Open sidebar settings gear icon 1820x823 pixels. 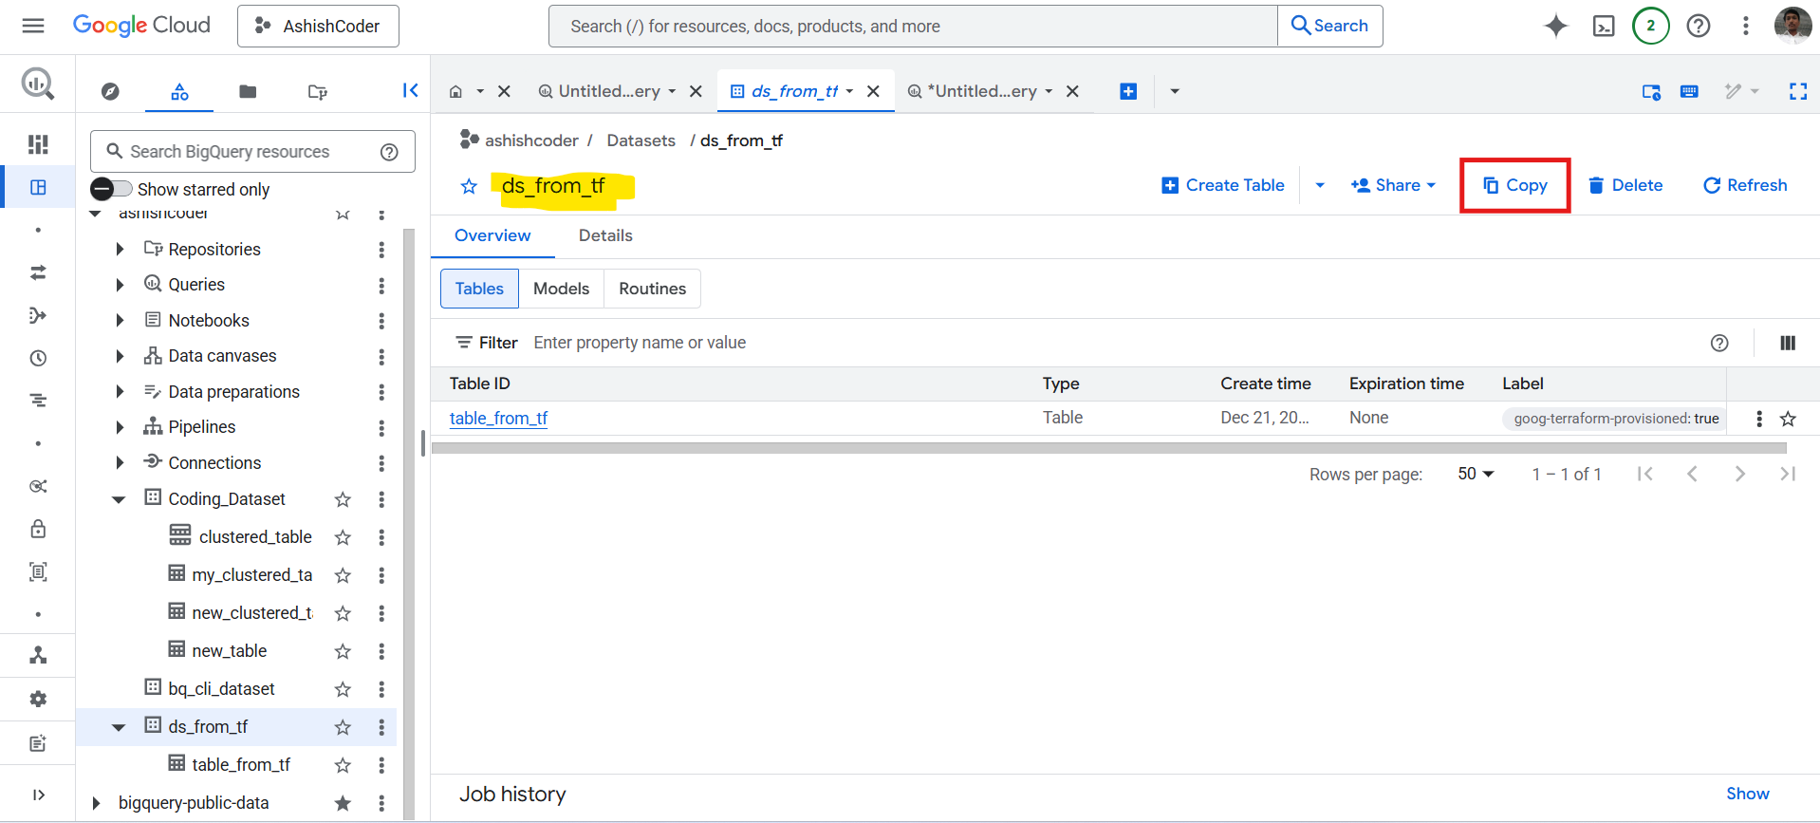[x=38, y=699]
